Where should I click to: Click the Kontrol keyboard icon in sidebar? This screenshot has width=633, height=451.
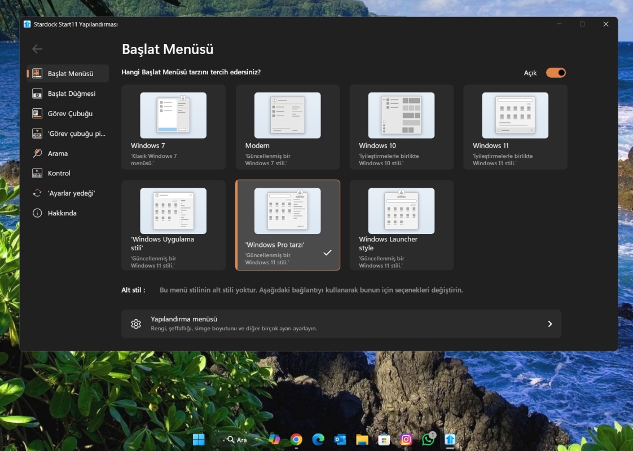pos(37,173)
